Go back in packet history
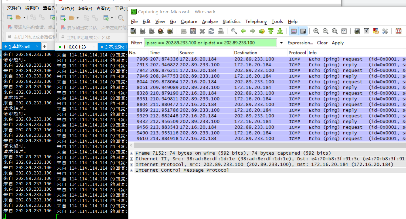Viewport: 406px width, 219px height. (243, 31)
